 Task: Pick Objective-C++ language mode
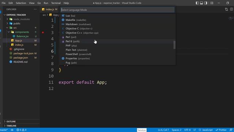pyautogui.click(x=117, y=33)
